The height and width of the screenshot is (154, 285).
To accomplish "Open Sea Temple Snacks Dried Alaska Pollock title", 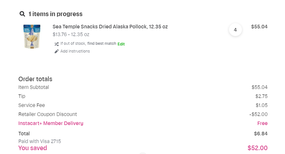I will coord(110,27).
